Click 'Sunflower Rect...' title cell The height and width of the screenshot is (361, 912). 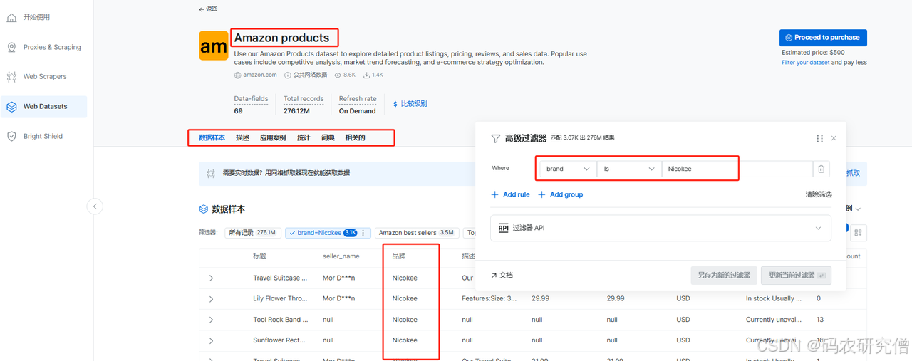279,340
